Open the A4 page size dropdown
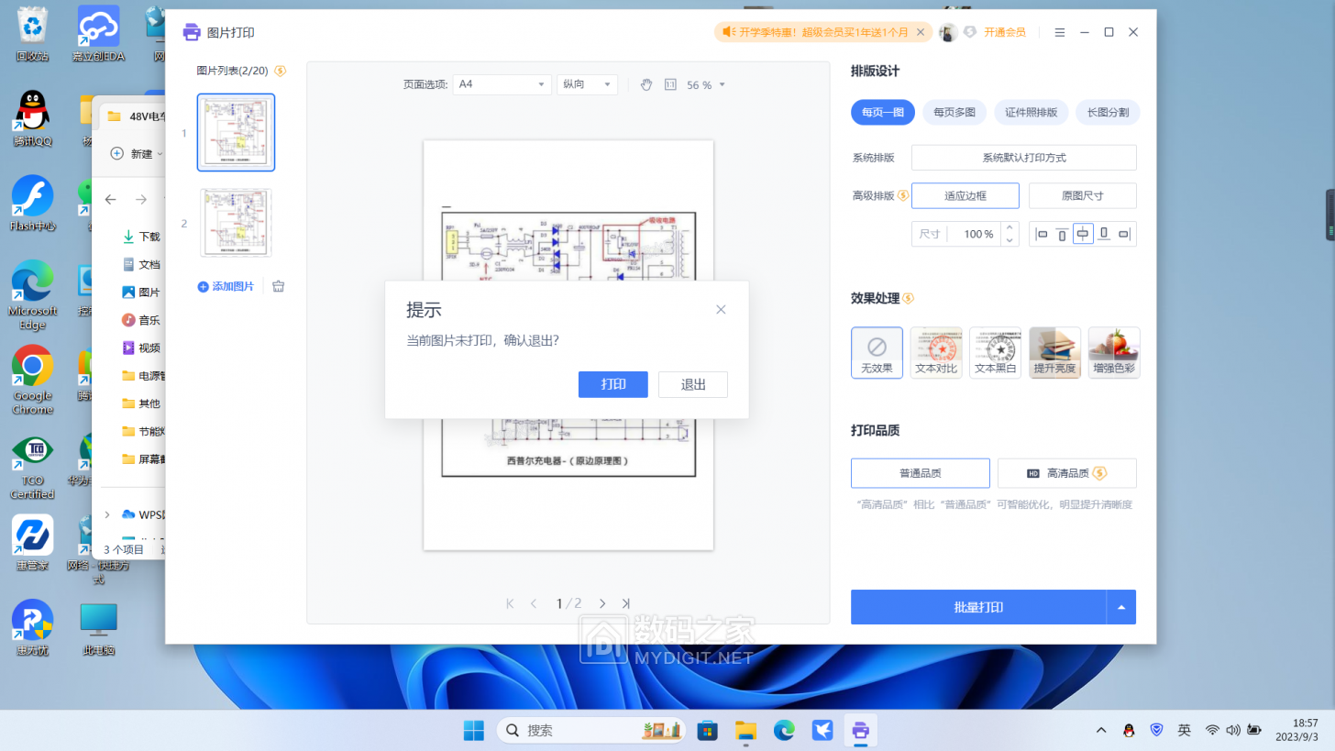The height and width of the screenshot is (751, 1335). pos(502,84)
